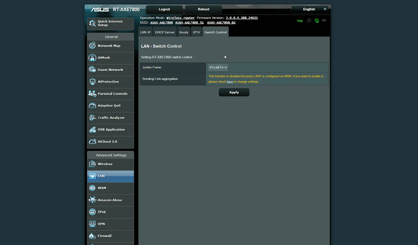Click the ASUS-AXE7800_5G SSID link
This screenshot has width=418, height=245.
[189, 23]
